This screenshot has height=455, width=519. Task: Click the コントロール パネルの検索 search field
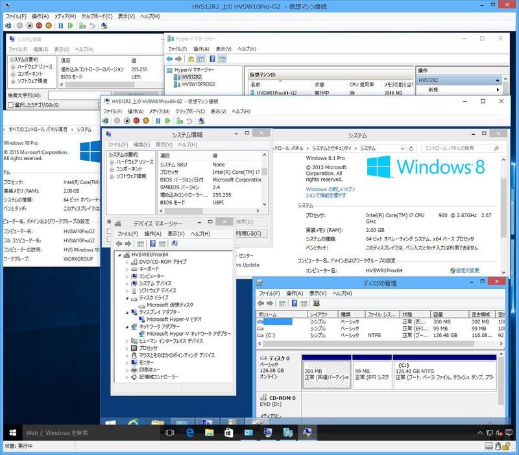(x=461, y=148)
